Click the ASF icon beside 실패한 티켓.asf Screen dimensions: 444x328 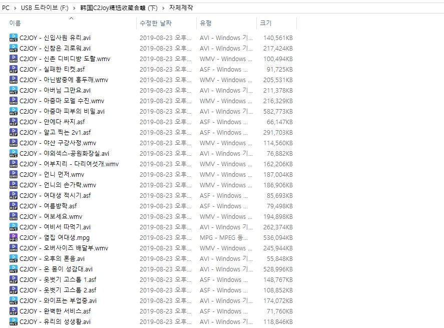pos(14,69)
